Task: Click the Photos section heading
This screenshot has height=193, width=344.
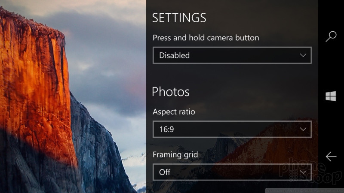Action: [x=171, y=92]
